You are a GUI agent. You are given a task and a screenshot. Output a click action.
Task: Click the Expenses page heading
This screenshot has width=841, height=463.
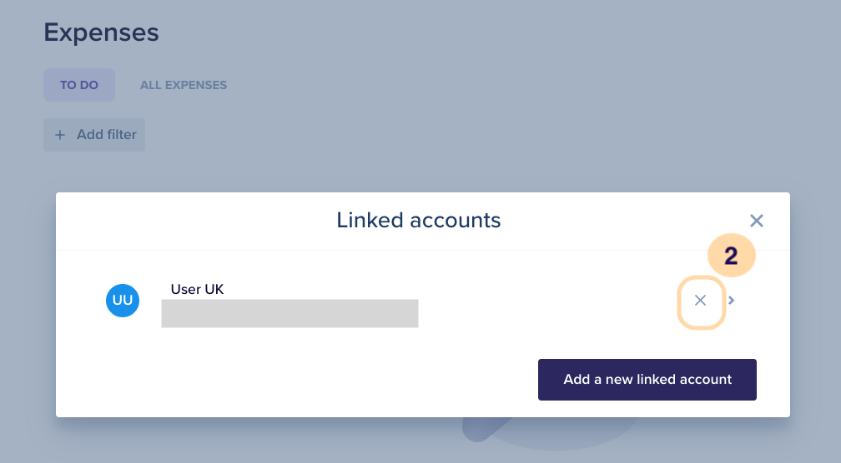(102, 32)
